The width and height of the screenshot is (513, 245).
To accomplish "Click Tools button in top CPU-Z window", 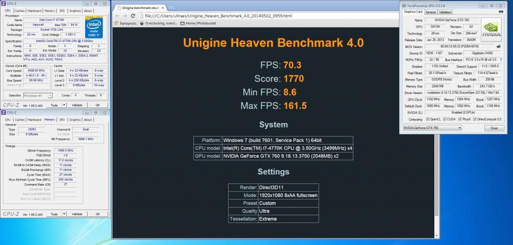I will 54,105.
